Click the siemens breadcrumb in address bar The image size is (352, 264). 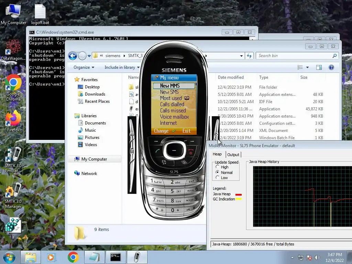[x=113, y=56]
